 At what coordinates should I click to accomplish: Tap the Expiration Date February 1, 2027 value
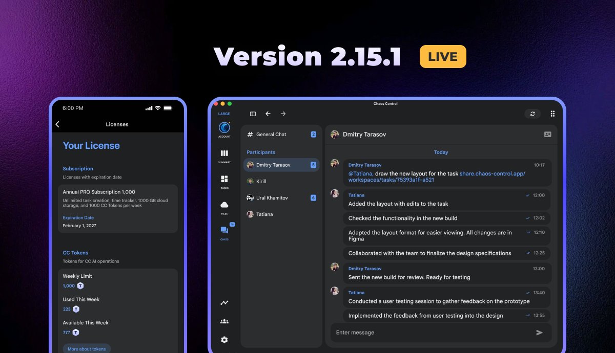click(79, 226)
